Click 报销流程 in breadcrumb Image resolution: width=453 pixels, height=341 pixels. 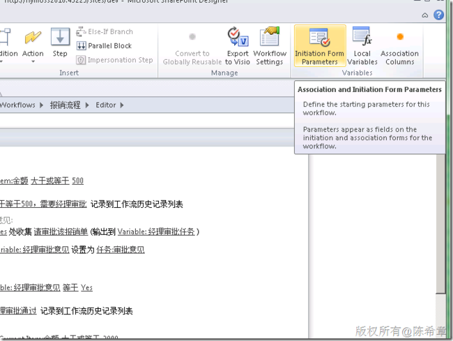pyautogui.click(x=66, y=105)
